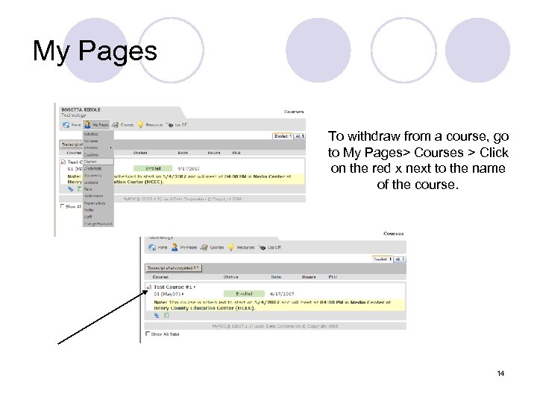Screen dimensions: 537x402
Task: Click PLU column header in Test Course #1 screenshot
Action: click(333, 277)
